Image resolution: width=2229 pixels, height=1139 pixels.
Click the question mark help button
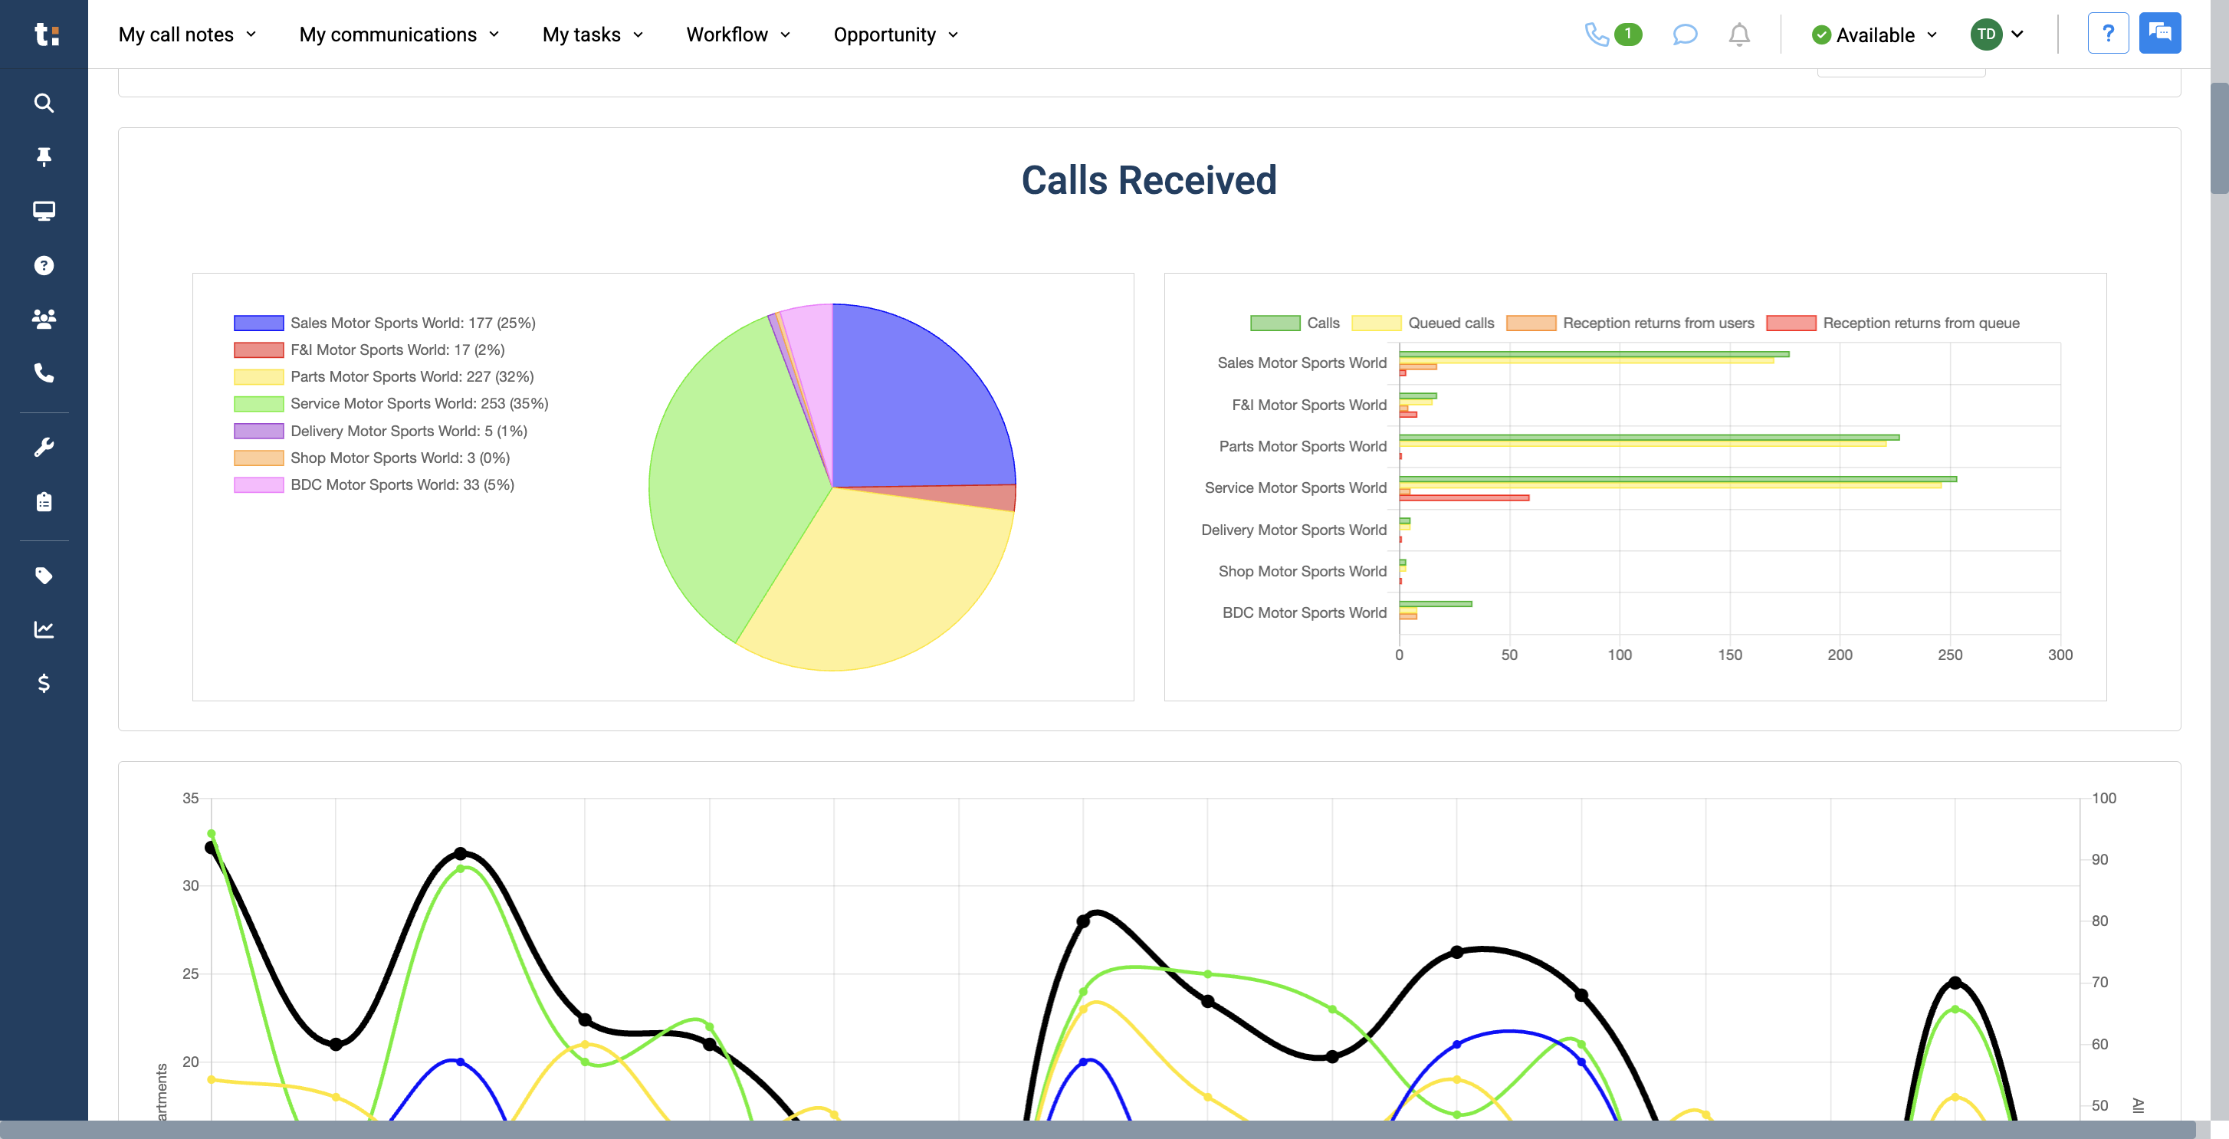click(2108, 34)
